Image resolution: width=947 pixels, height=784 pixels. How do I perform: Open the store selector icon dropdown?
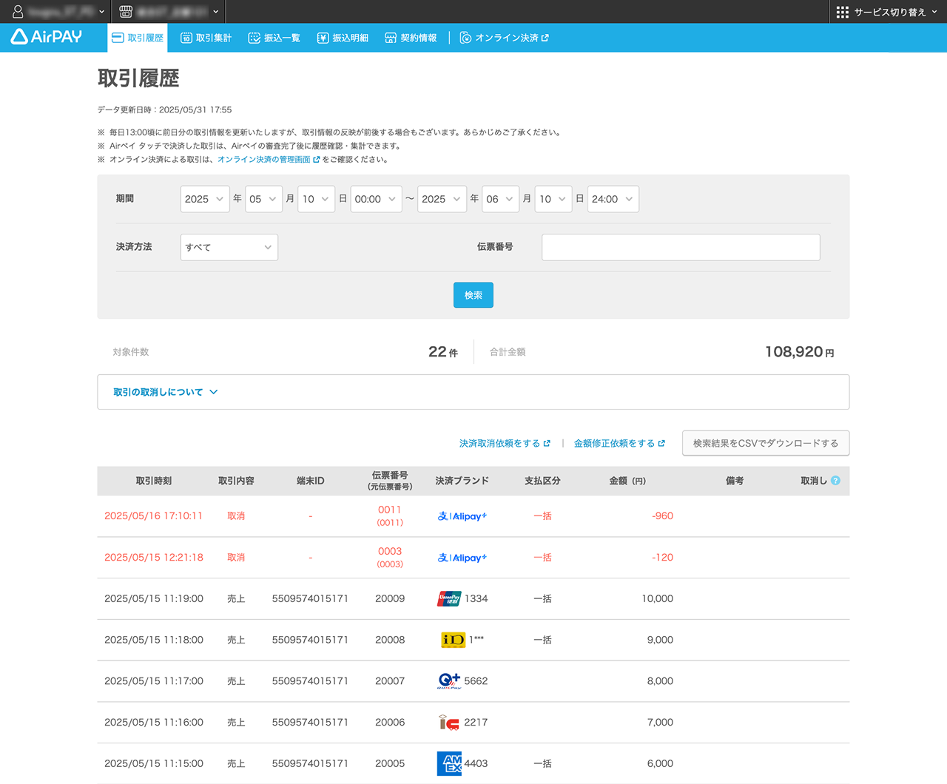pos(126,12)
